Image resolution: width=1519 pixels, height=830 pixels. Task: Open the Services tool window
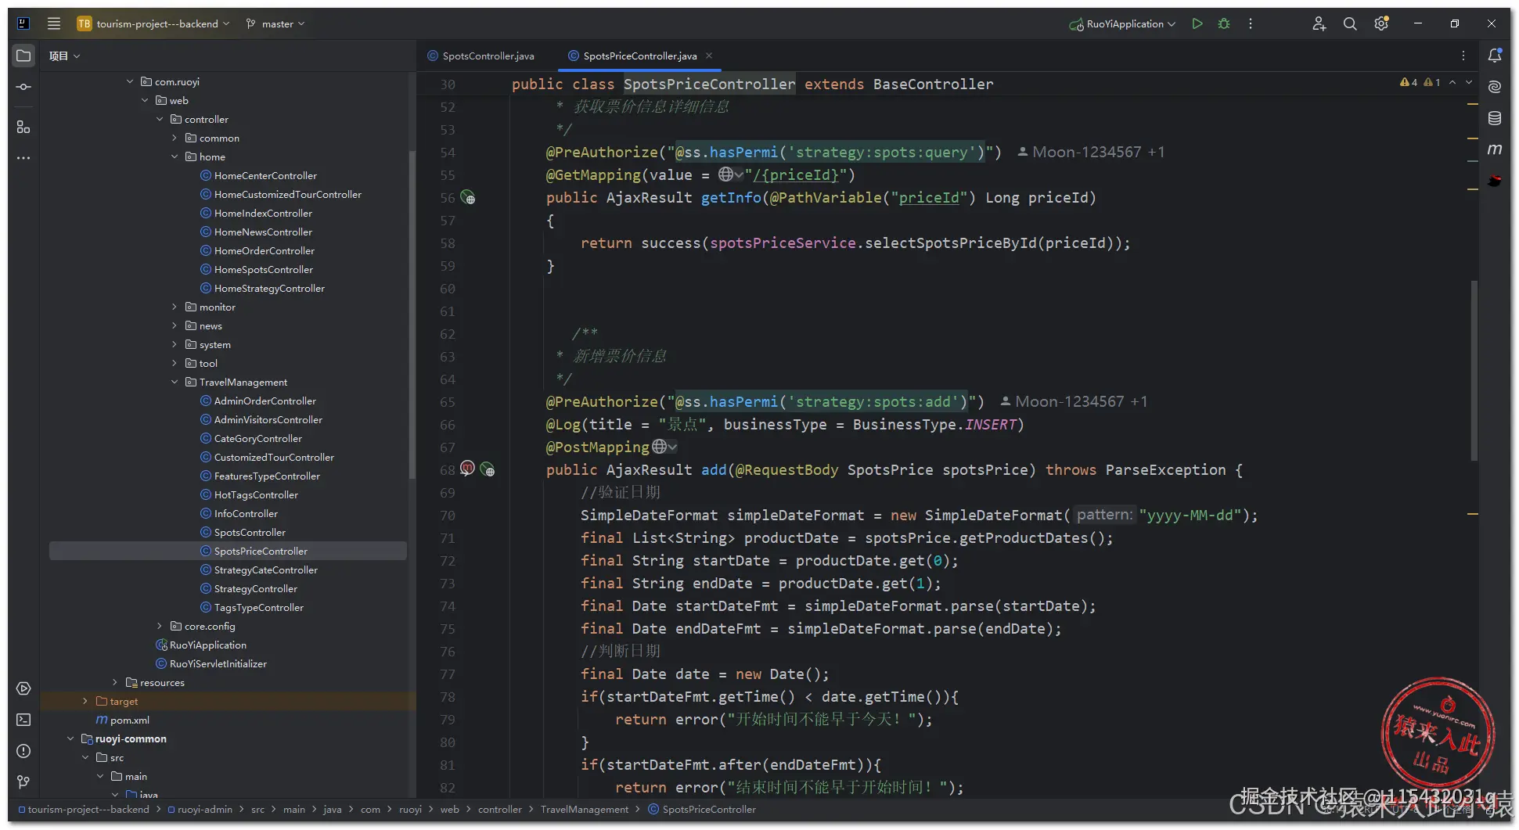23,688
